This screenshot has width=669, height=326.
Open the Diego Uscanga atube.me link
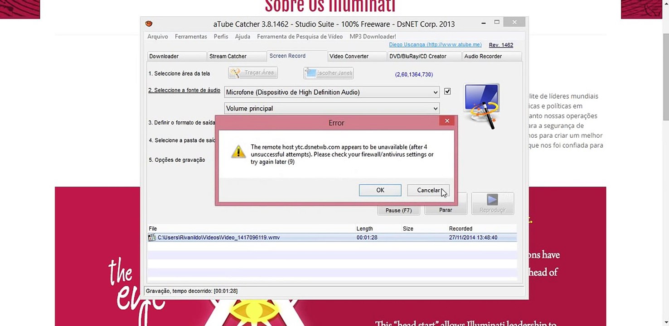(435, 45)
